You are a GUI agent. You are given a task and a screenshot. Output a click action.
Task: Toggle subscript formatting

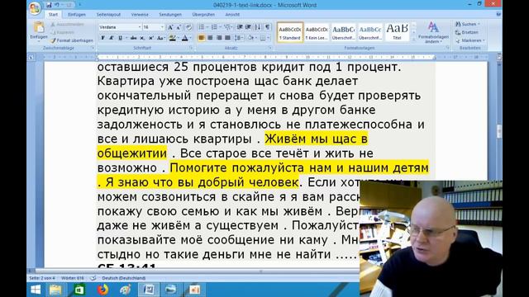coord(142,38)
